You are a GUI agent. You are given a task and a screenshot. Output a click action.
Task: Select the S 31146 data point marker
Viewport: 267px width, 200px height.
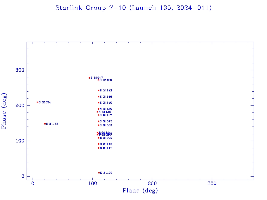(x=99, y=97)
